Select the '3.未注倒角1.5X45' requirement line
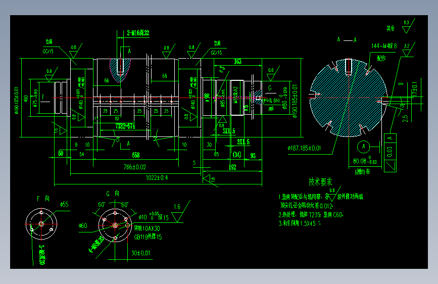This screenshot has height=284, width=438. pos(300,223)
